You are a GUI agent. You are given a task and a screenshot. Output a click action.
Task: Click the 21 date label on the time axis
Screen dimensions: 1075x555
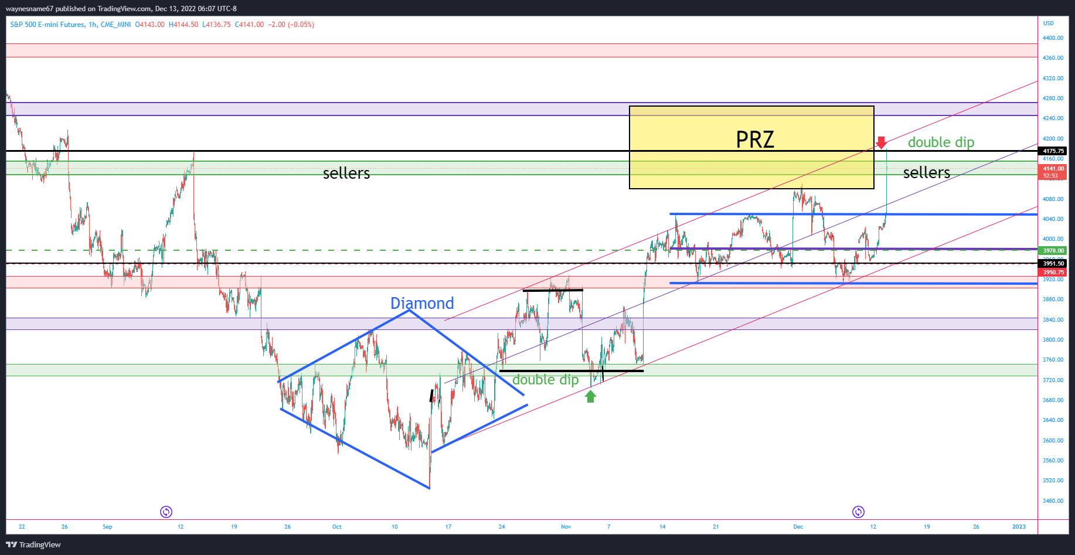click(716, 527)
